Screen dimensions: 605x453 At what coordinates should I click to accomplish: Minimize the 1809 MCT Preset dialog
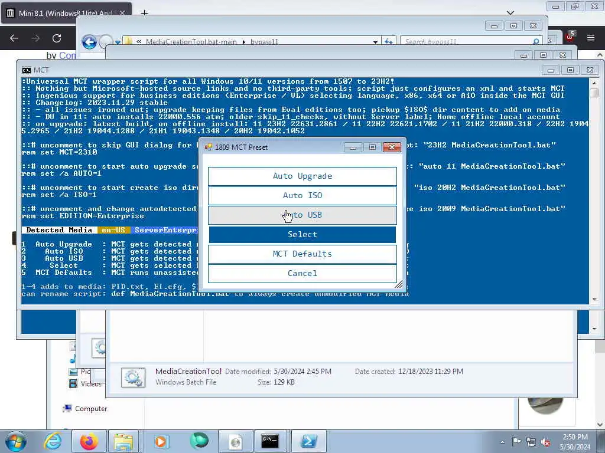pyautogui.click(x=353, y=147)
